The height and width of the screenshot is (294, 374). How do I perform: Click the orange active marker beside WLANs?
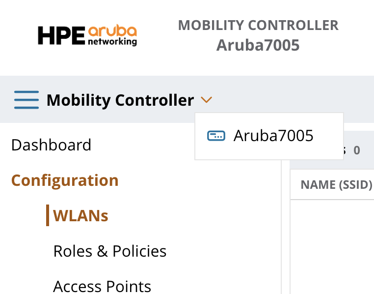click(x=48, y=216)
